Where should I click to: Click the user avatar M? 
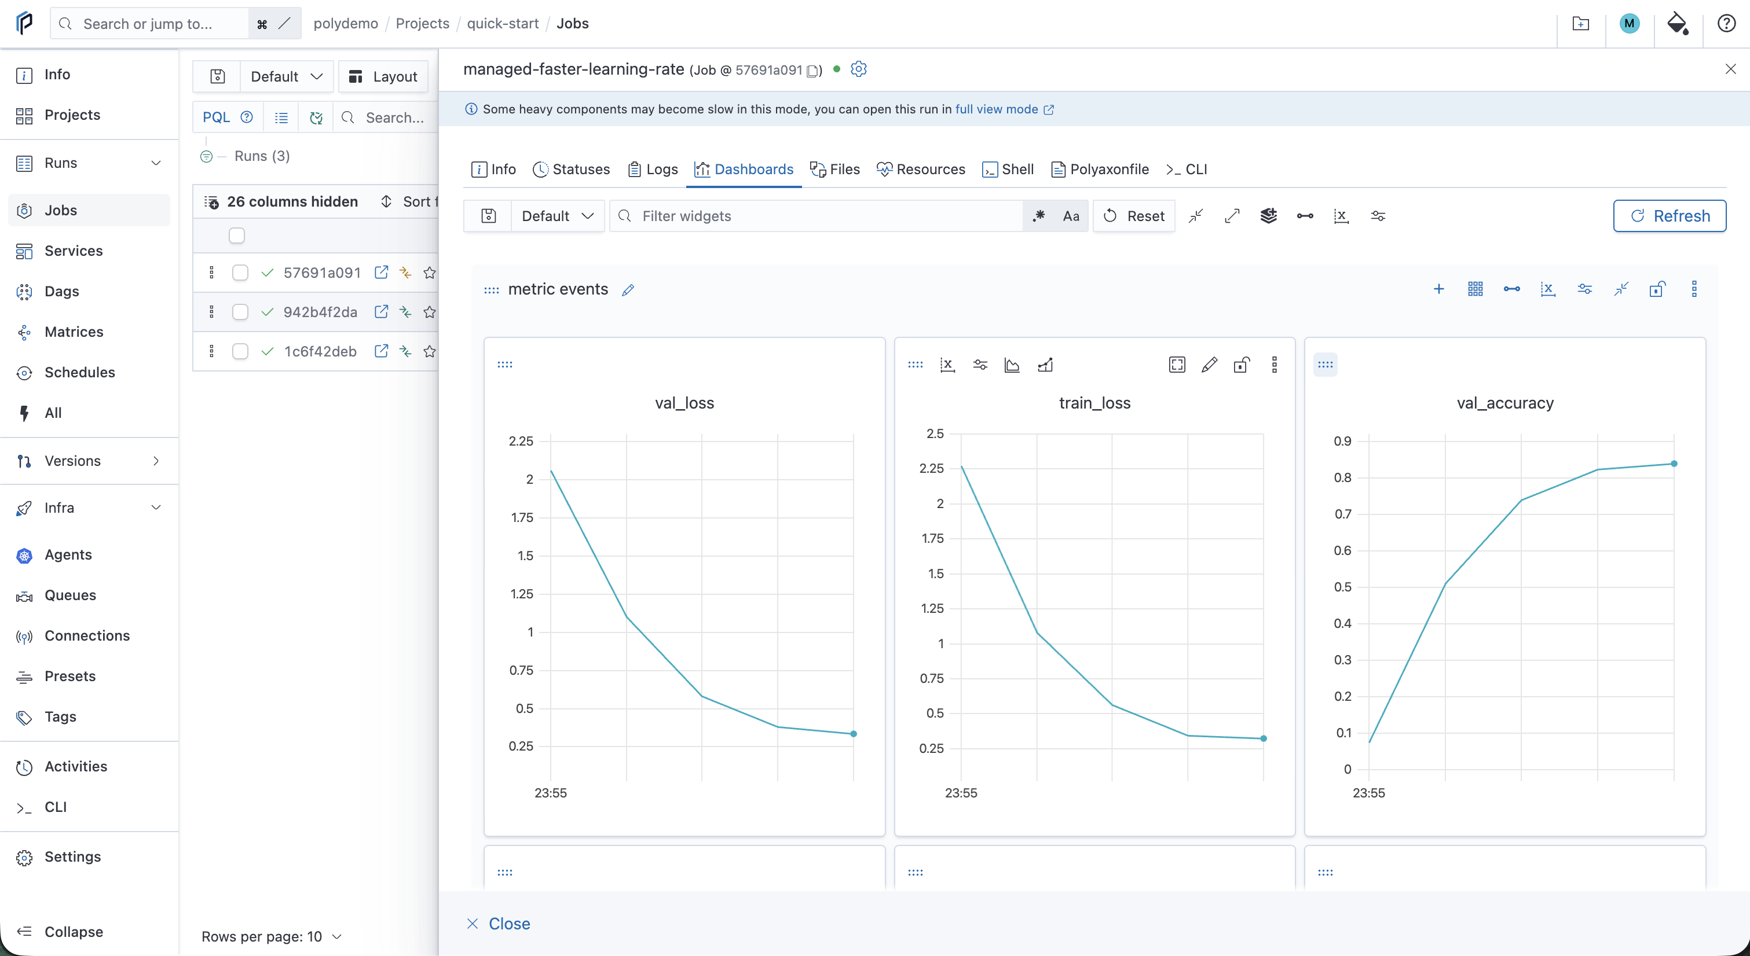(x=1629, y=24)
